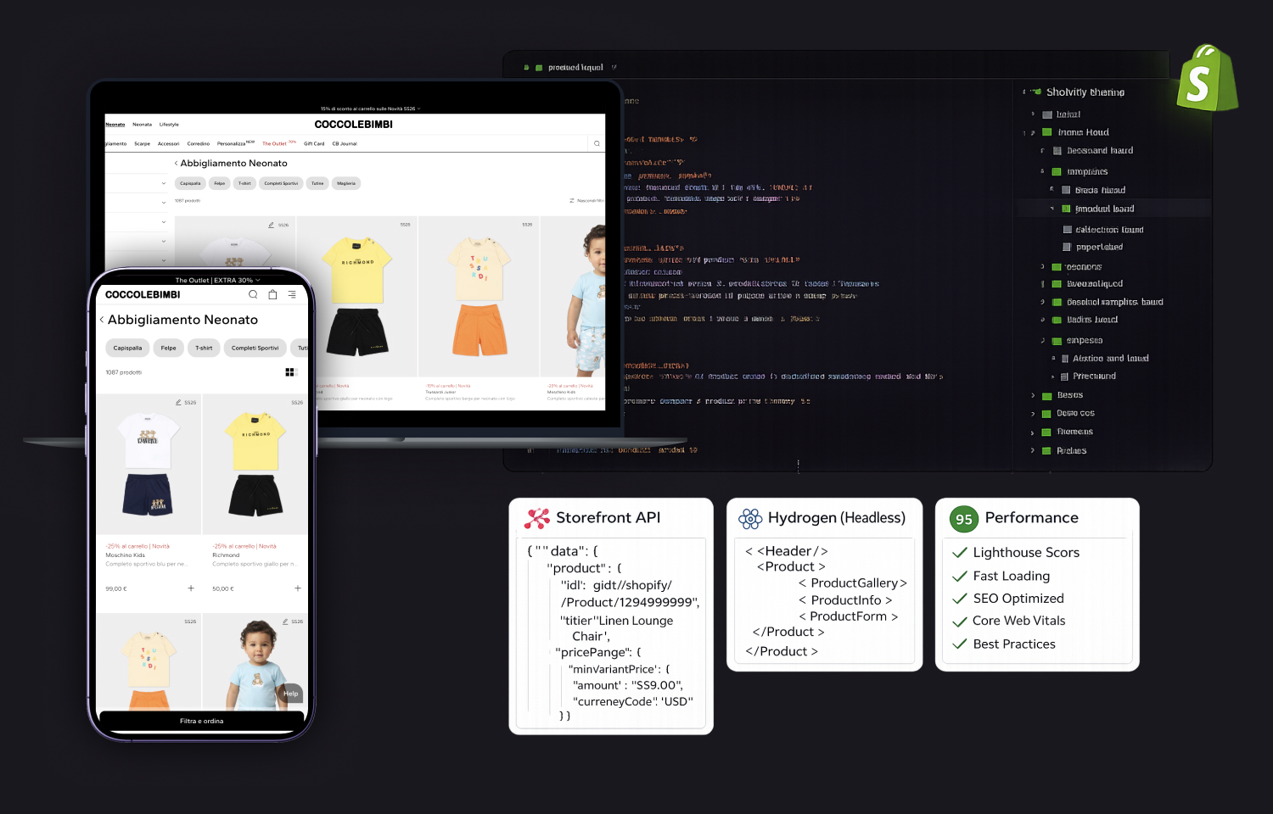Filter by T-shirt on the phone
The width and height of the screenshot is (1273, 814).
coord(205,348)
